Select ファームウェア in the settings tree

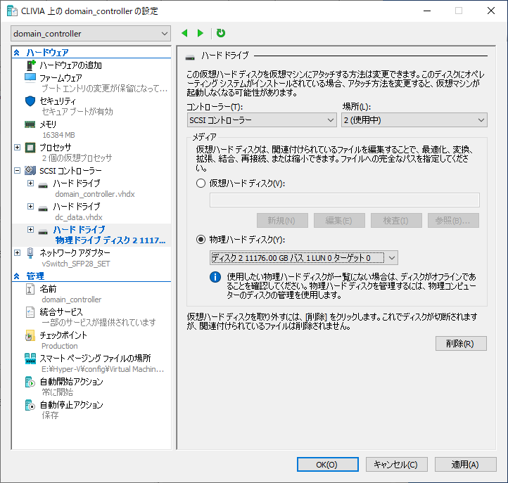[61, 78]
